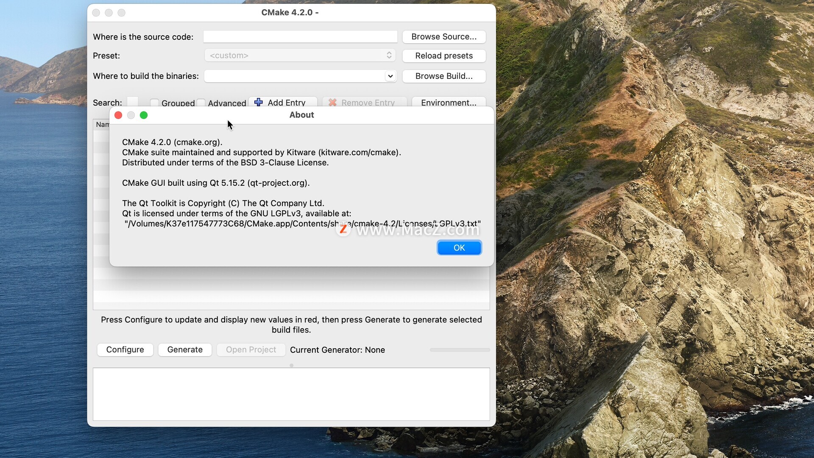Click the Search text field
Screen dimensions: 814x458
coord(133,102)
